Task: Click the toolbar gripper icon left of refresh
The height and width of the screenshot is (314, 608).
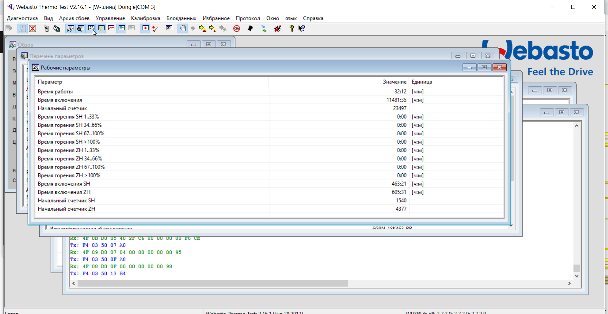Action: 9,28
